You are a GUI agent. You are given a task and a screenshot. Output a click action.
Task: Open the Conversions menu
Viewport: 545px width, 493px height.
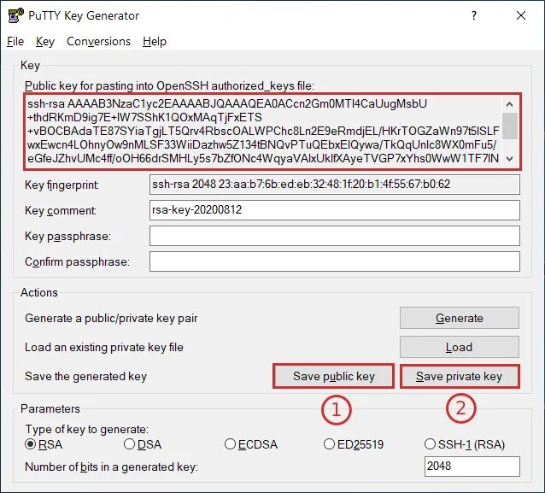coord(98,41)
